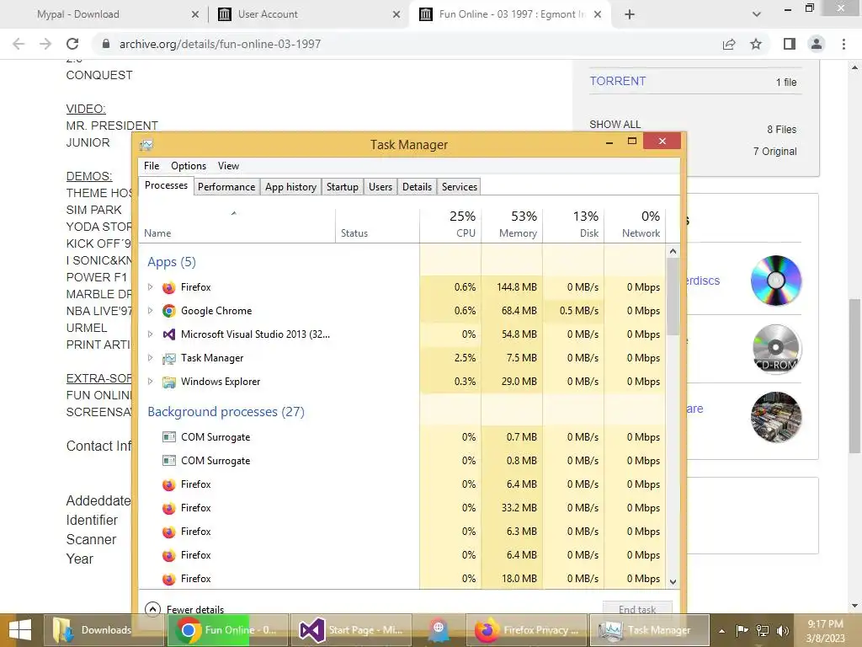Expand the Firefox app process group
Screen dimensions: 862x647
click(x=150, y=287)
